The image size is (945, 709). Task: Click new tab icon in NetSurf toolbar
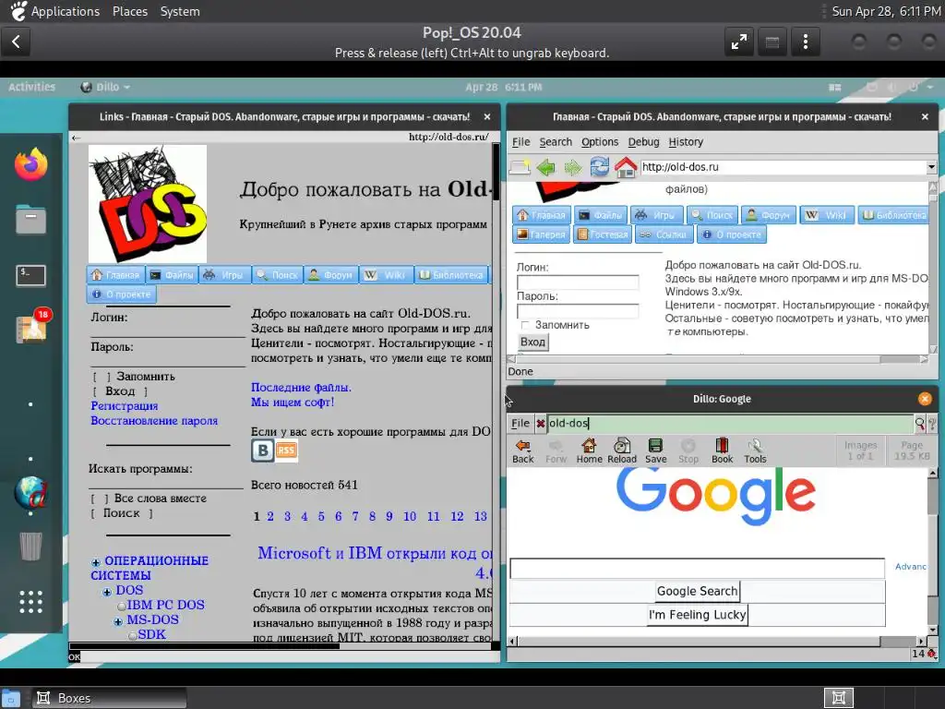point(520,167)
